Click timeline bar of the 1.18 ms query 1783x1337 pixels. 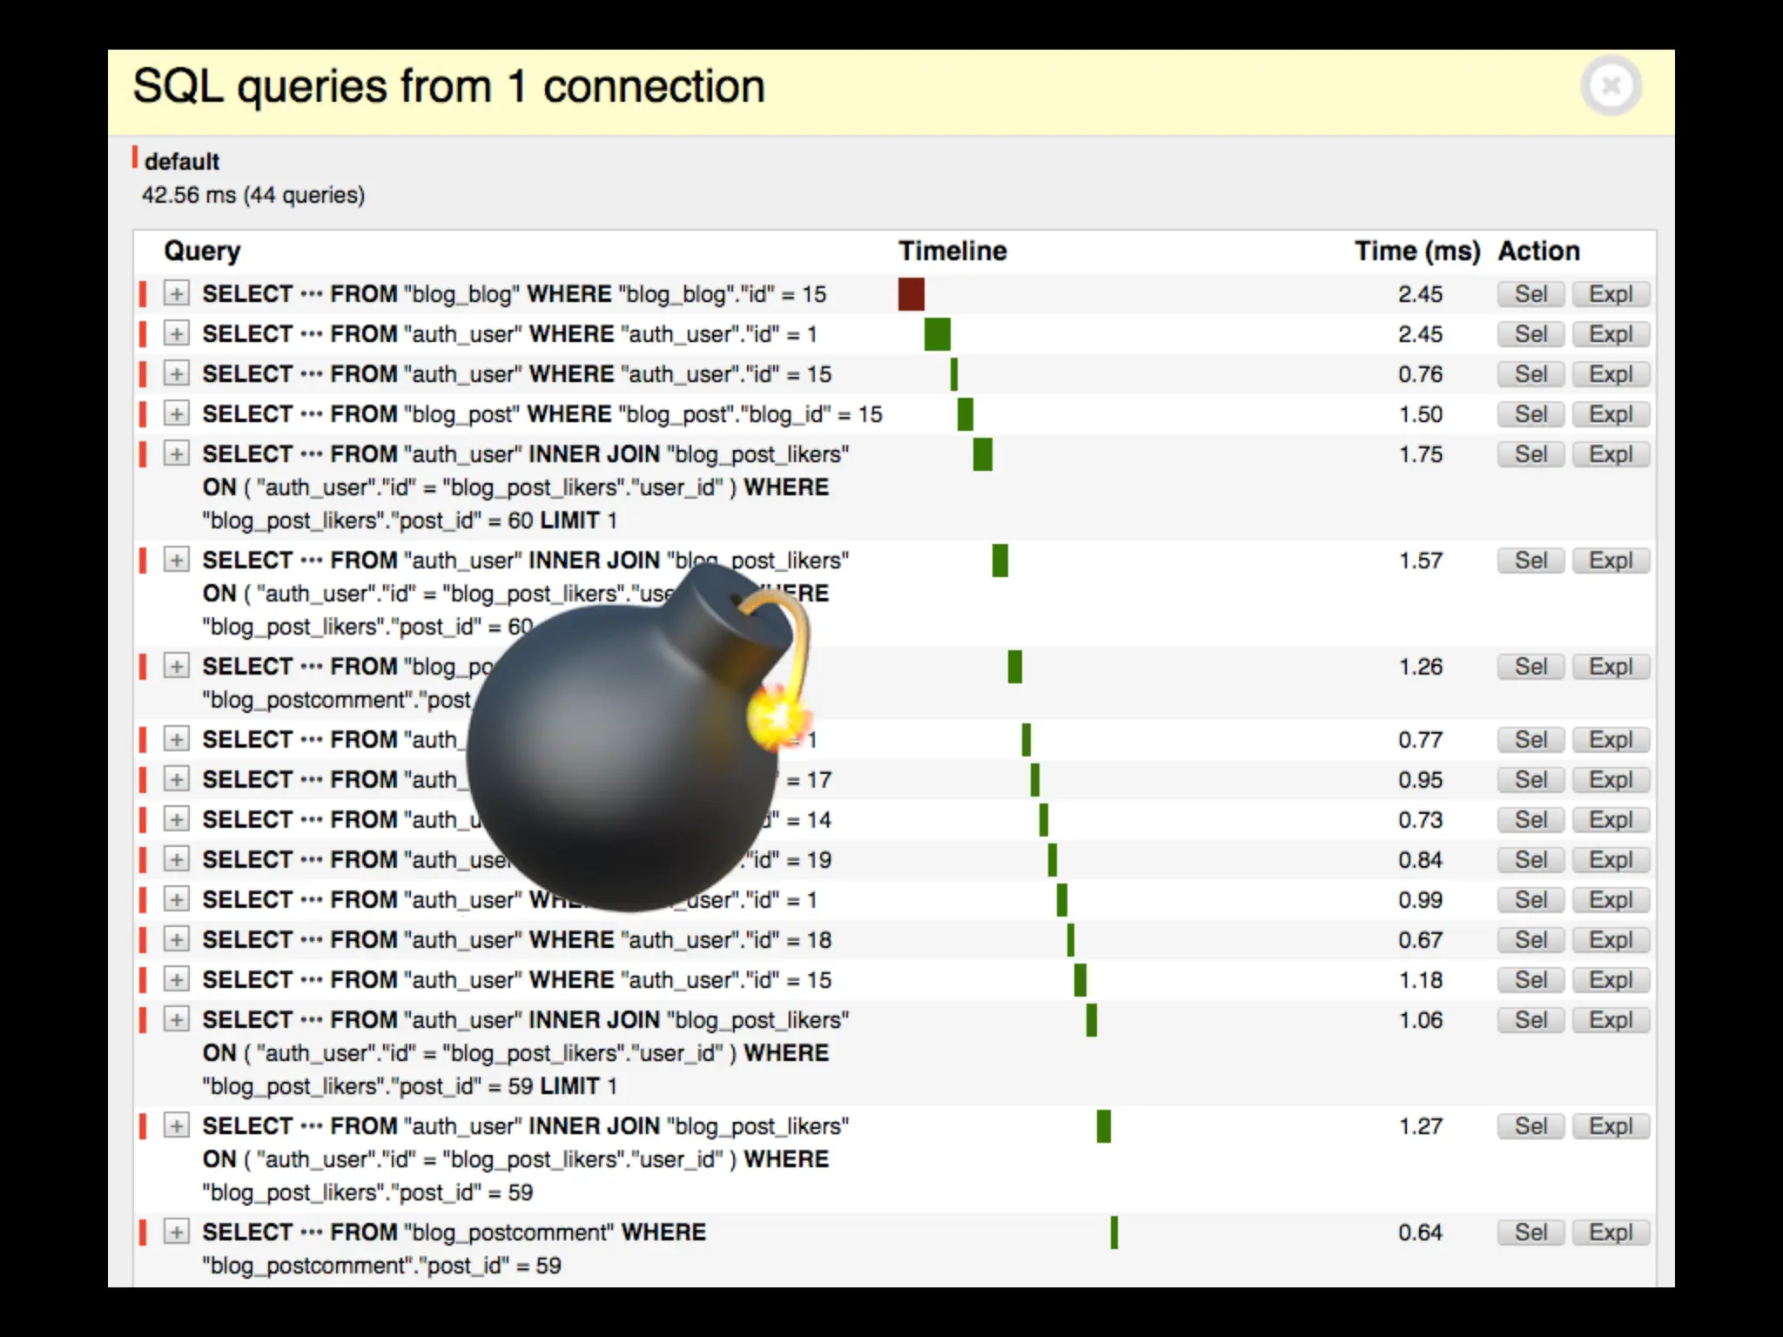1080,980
